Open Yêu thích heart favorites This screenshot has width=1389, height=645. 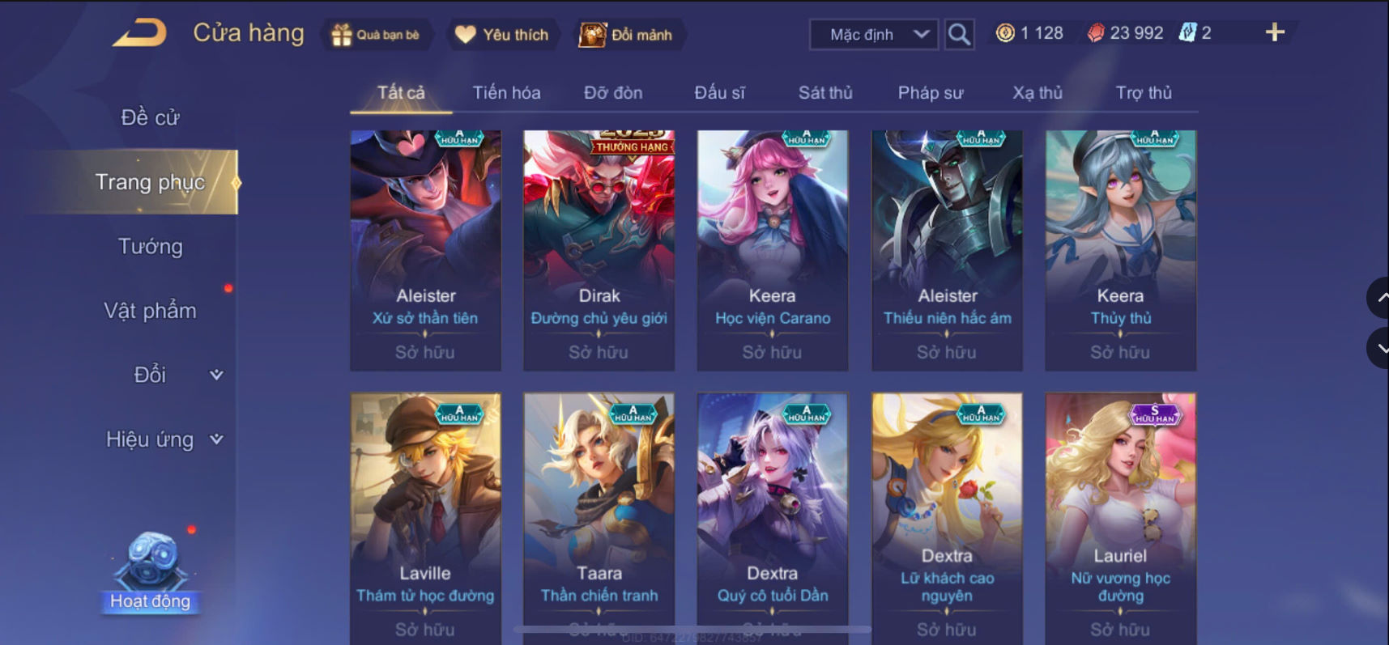tap(465, 34)
